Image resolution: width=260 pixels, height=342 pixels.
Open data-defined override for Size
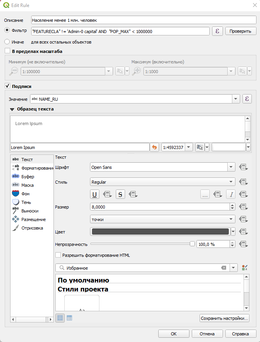pos(243,207)
